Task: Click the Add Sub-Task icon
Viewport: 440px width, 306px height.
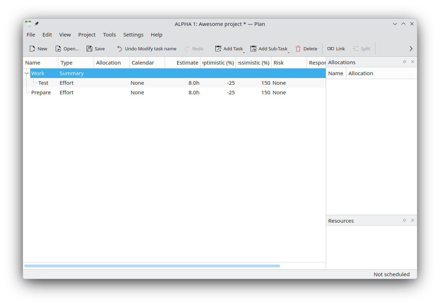Action: coord(253,49)
